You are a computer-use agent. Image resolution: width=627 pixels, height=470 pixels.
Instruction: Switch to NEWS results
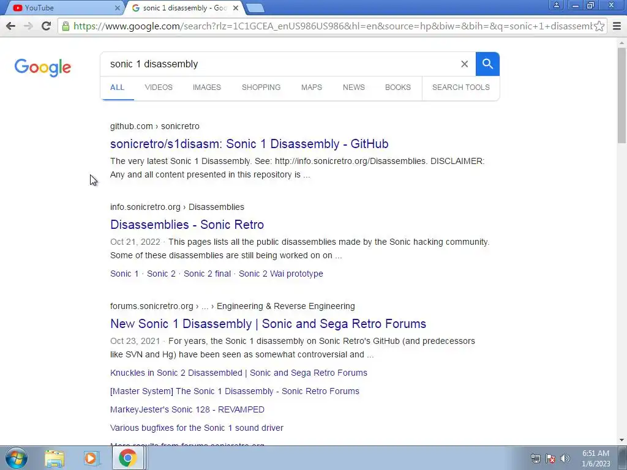tap(354, 88)
